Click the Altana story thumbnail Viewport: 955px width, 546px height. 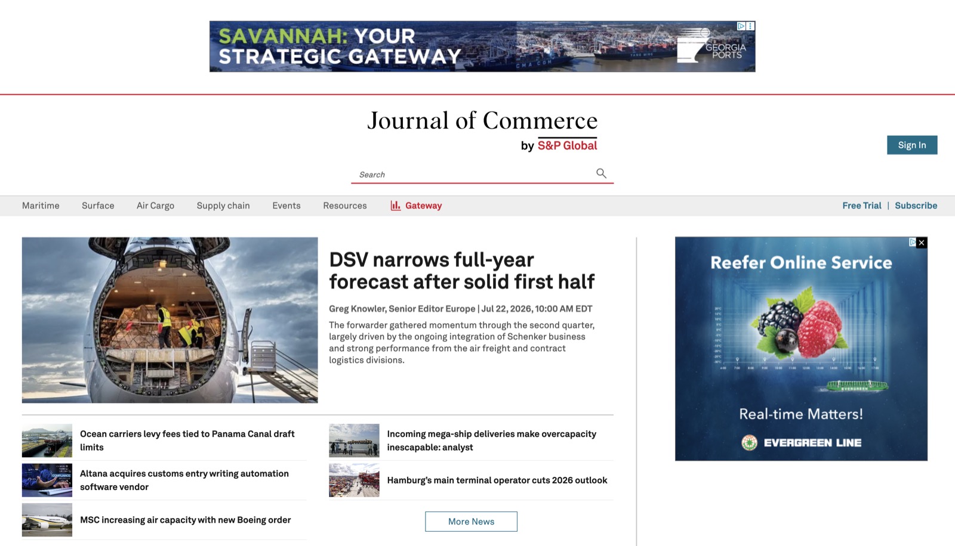click(47, 480)
